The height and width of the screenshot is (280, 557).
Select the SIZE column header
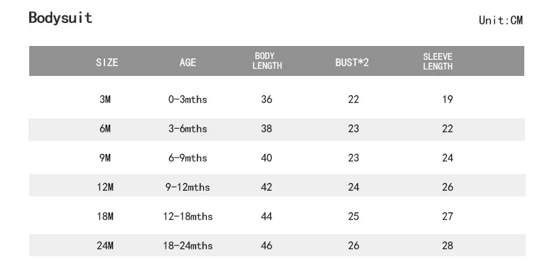pos(107,63)
